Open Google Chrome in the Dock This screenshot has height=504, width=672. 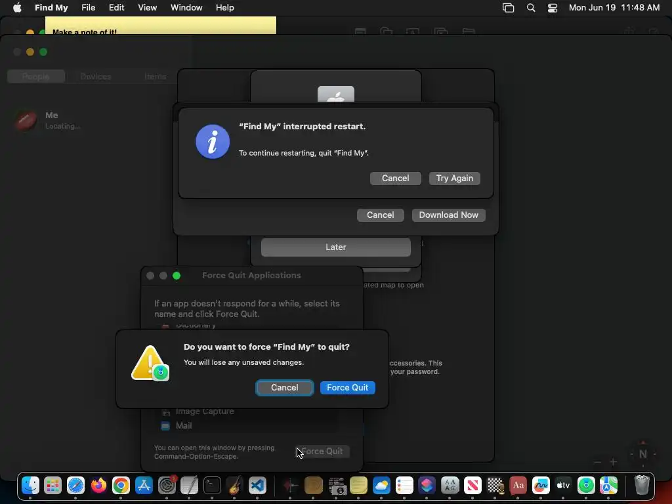point(121,486)
